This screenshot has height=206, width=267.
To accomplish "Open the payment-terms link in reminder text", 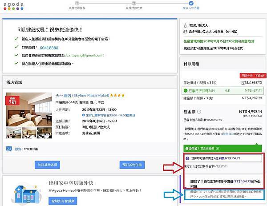I will click(228, 134).
